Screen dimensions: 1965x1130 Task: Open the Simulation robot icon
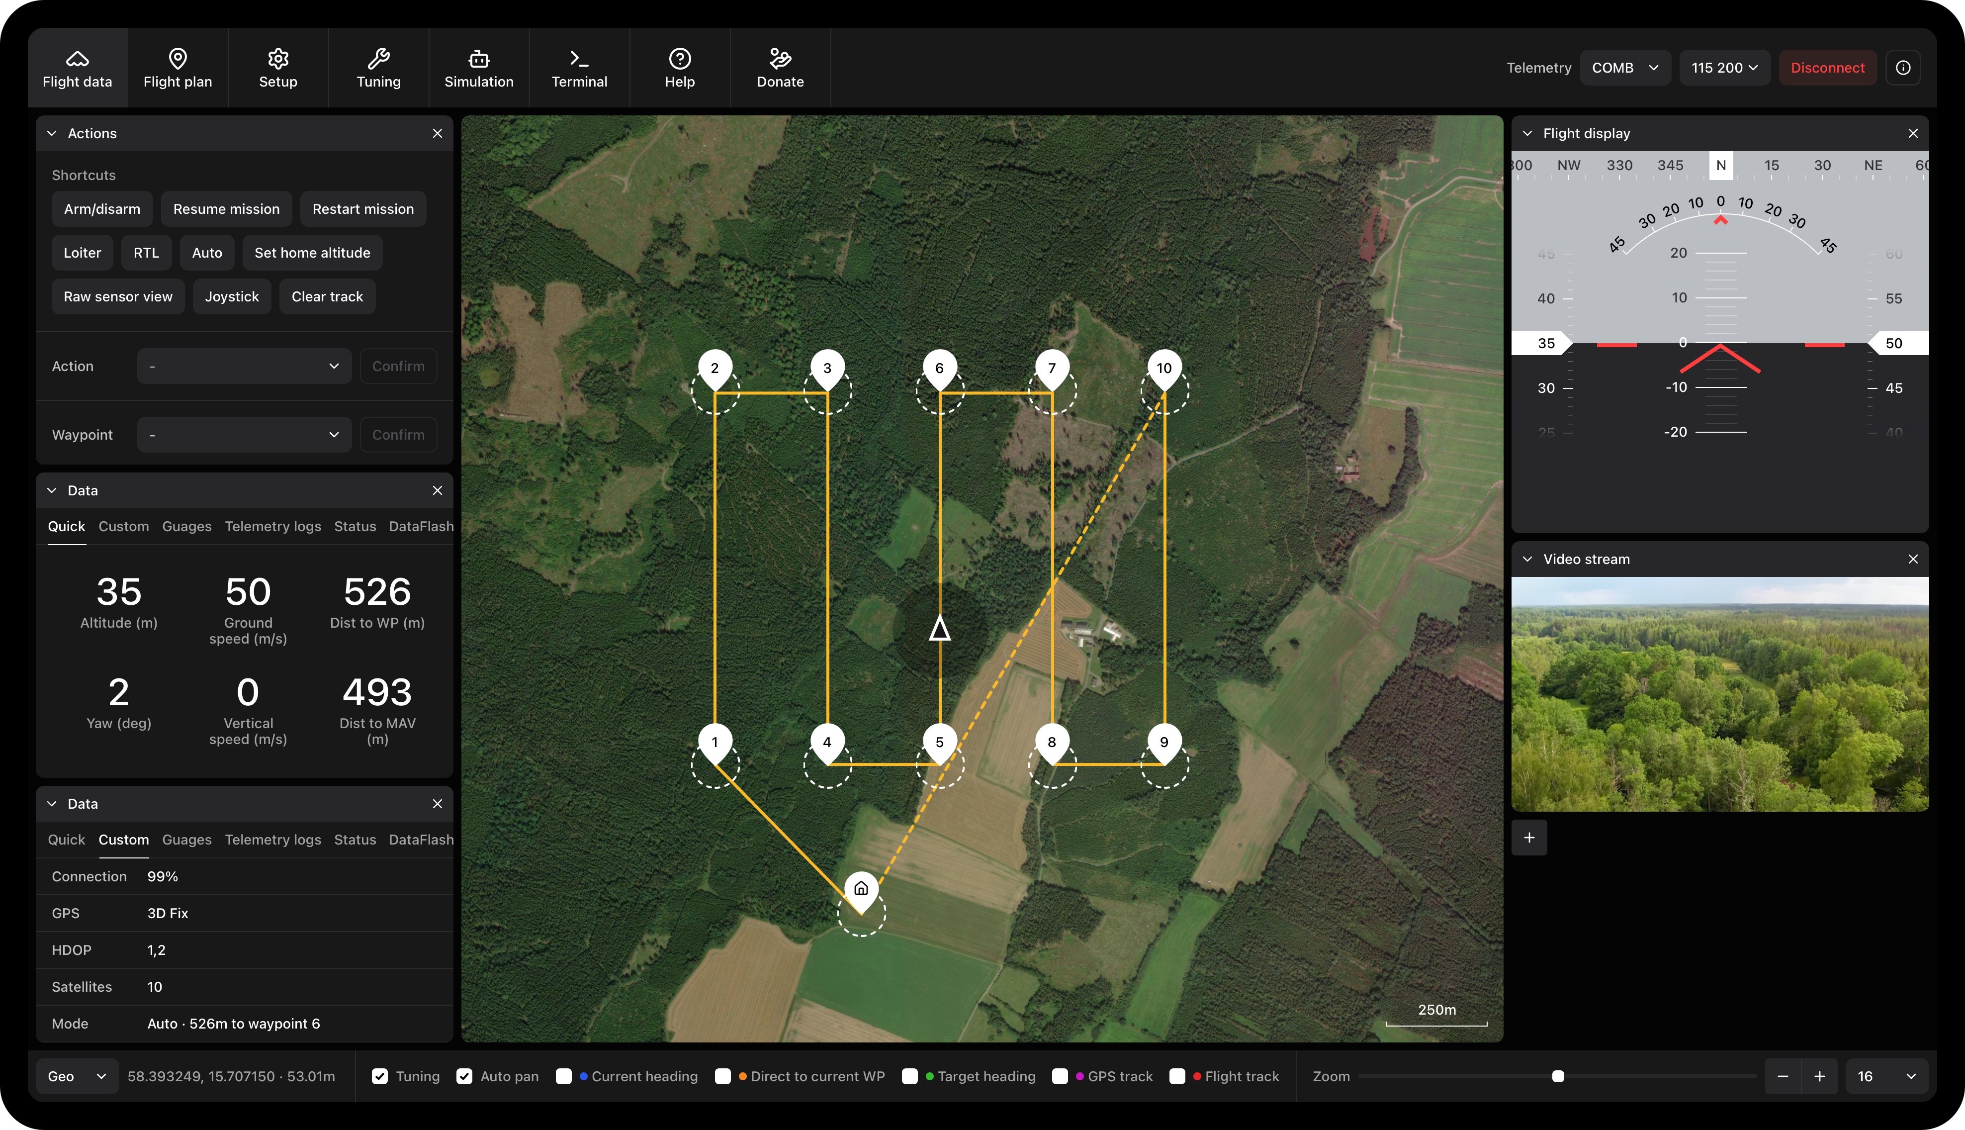coord(479,59)
